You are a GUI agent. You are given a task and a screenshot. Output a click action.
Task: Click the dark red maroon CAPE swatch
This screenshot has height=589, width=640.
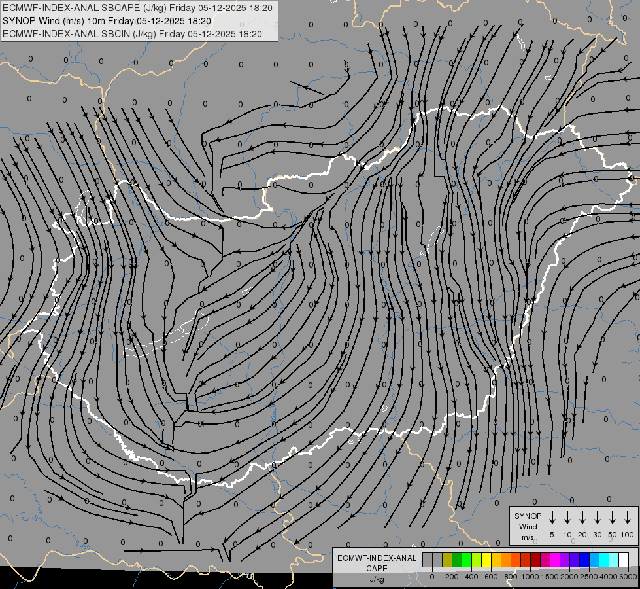(x=535, y=560)
